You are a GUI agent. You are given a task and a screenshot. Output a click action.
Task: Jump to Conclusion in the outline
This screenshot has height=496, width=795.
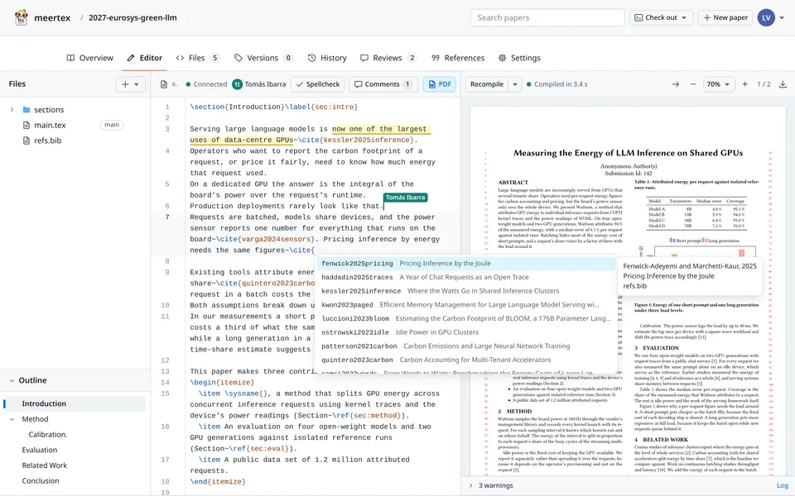tap(41, 481)
